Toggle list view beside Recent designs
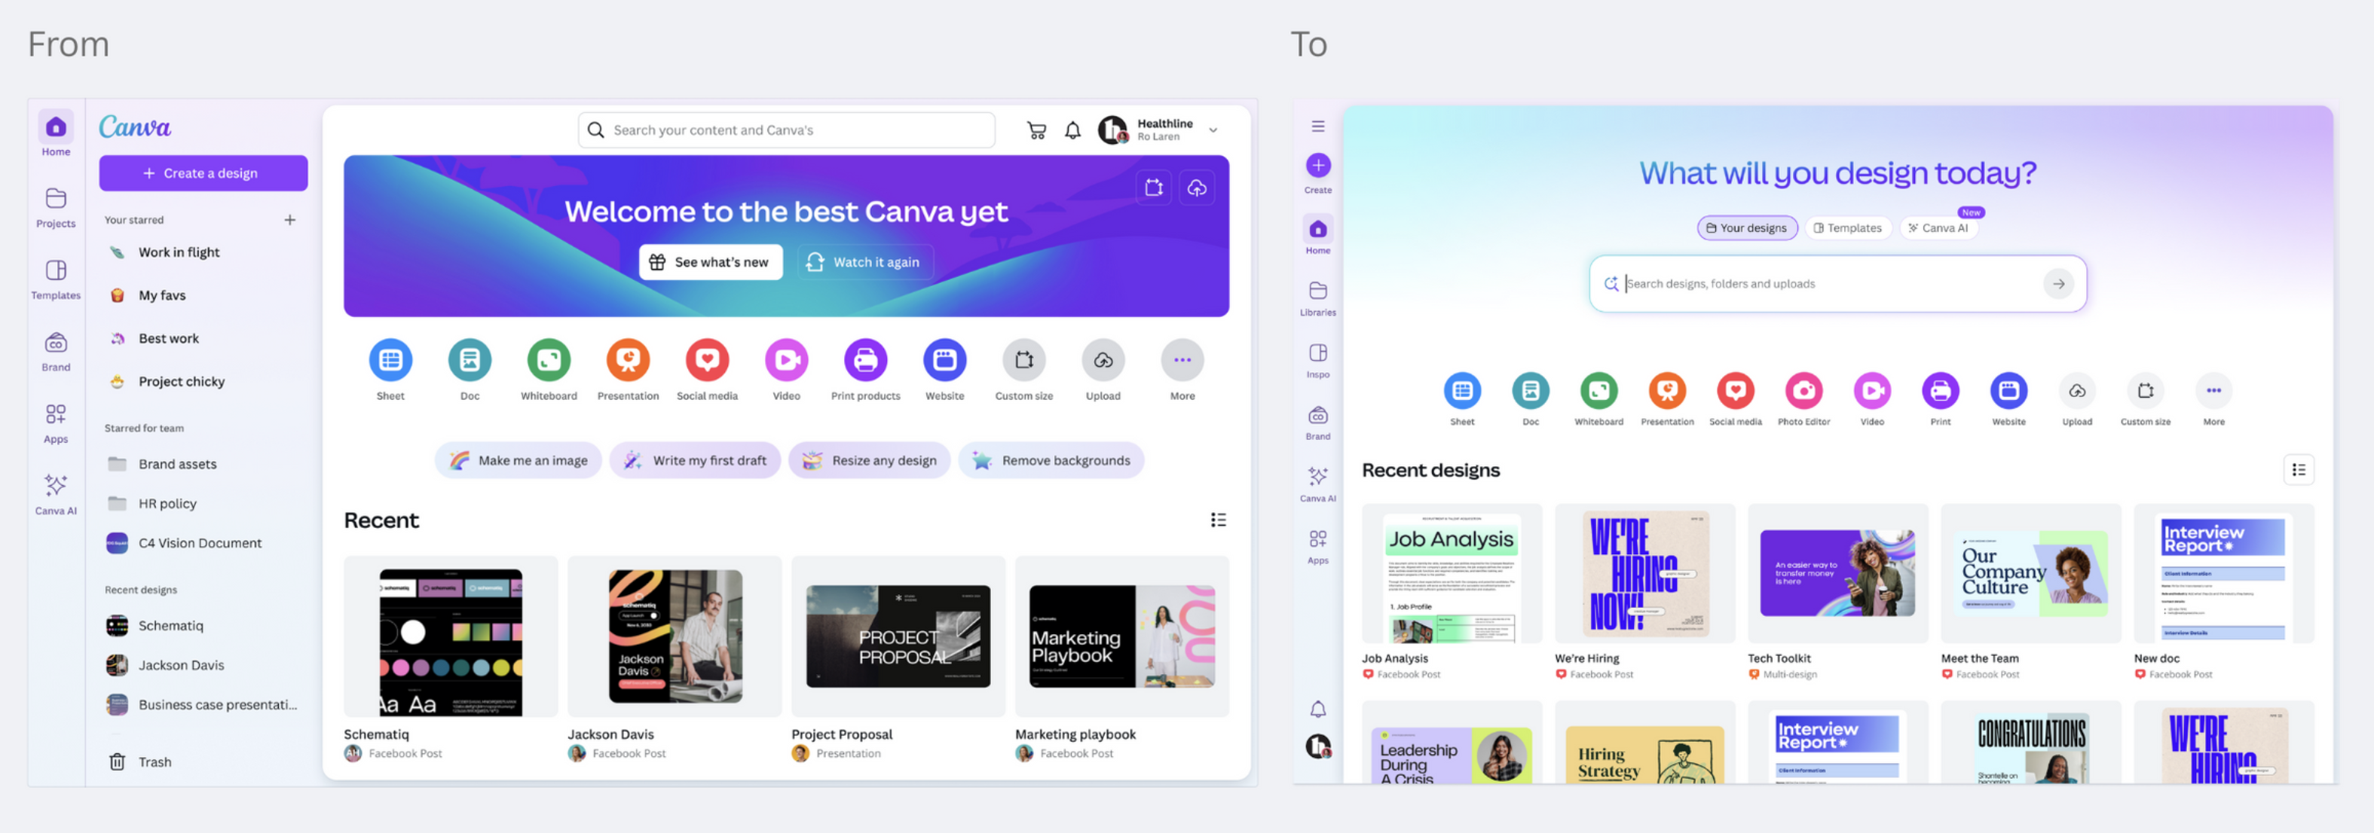2374x833 pixels. click(2299, 470)
